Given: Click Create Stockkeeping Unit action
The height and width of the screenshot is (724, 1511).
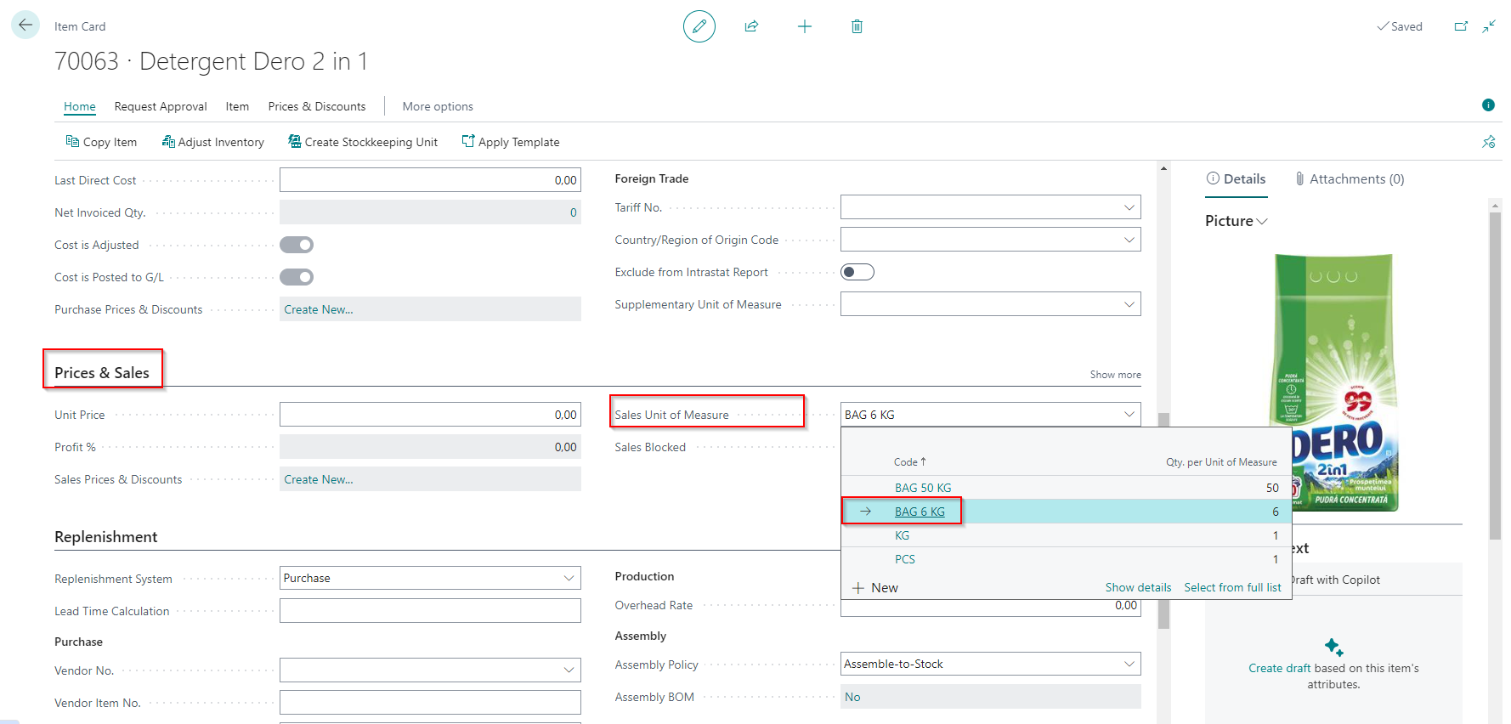Looking at the screenshot, I should point(363,142).
